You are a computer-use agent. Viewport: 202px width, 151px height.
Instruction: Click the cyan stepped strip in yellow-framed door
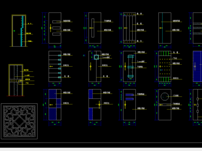pyautogui.click(x=22, y=31)
